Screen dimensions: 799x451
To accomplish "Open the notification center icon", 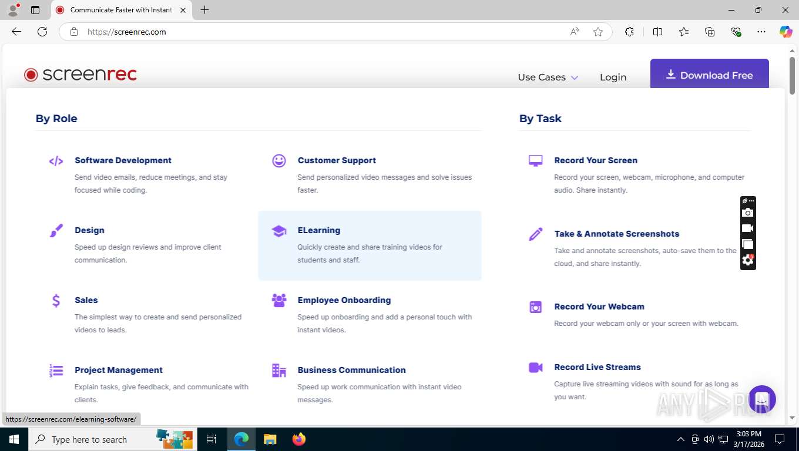I will tap(780, 439).
